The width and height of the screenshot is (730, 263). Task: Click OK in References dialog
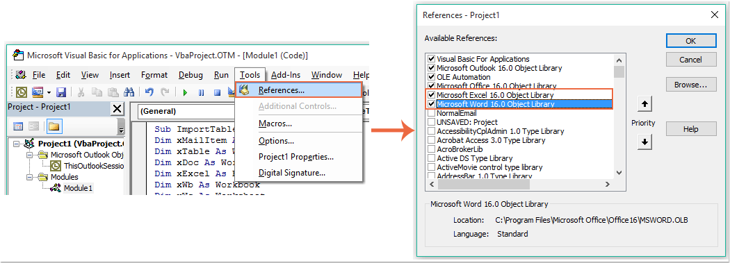(x=690, y=41)
